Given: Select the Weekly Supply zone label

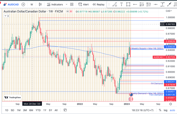Looking at the screenshot, I should 147,48.
